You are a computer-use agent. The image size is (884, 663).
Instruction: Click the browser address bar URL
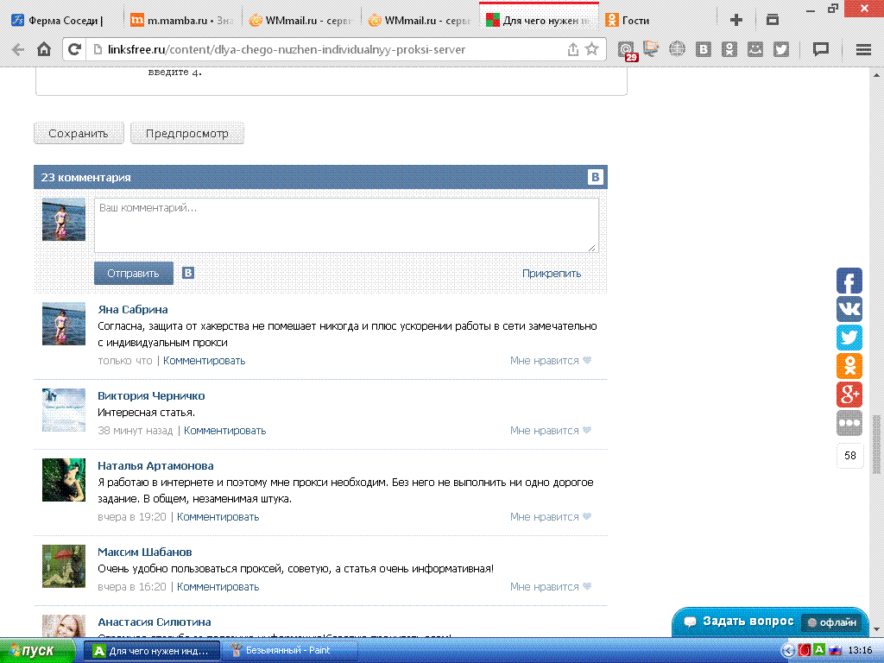coord(287,49)
